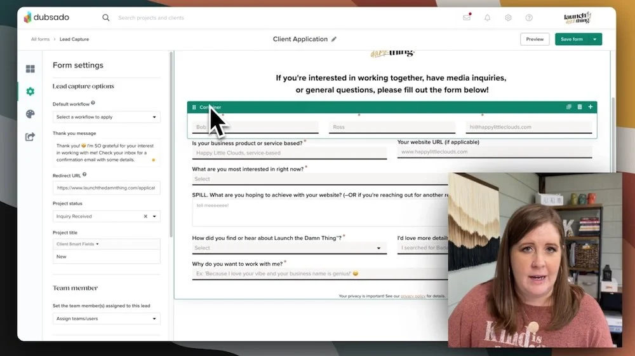635x356 pixels.
Task: Click the search projects and clients field
Action: [150, 18]
